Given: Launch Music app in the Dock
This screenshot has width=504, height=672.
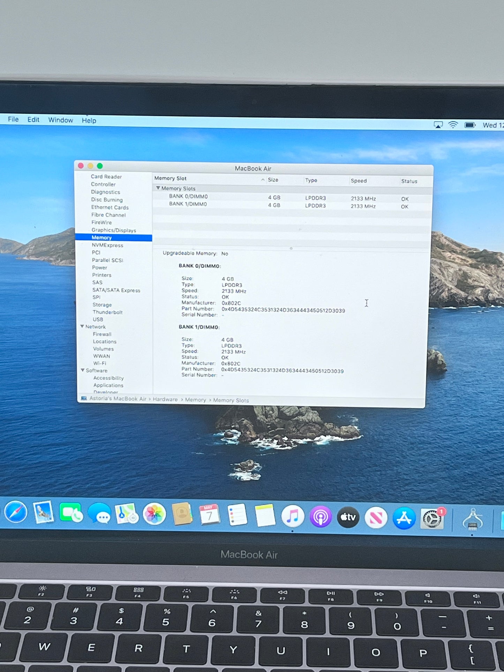Looking at the screenshot, I should (293, 516).
